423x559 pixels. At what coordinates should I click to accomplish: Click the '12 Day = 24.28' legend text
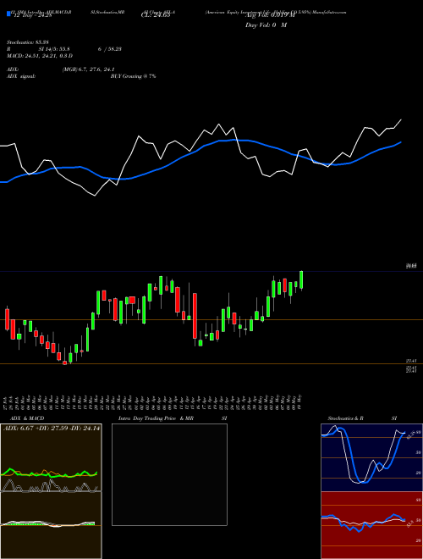coord(32,15)
